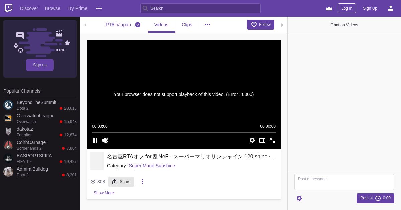Screen dimensions: 401x210
Task: Click FIFA 19 game under EASPORTSFIFA
Action: pos(24,162)
